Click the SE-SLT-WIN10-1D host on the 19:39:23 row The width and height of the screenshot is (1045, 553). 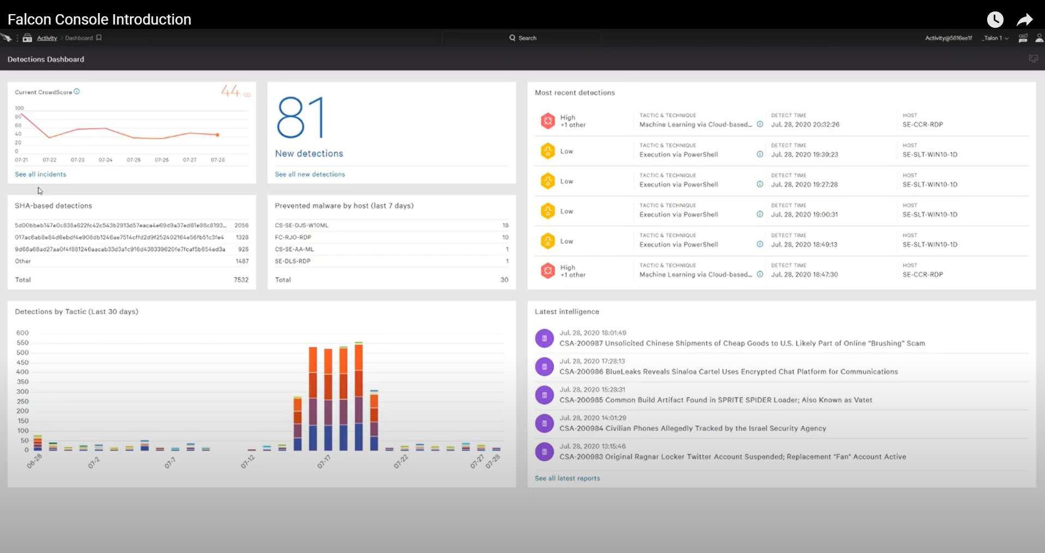pyautogui.click(x=930, y=154)
